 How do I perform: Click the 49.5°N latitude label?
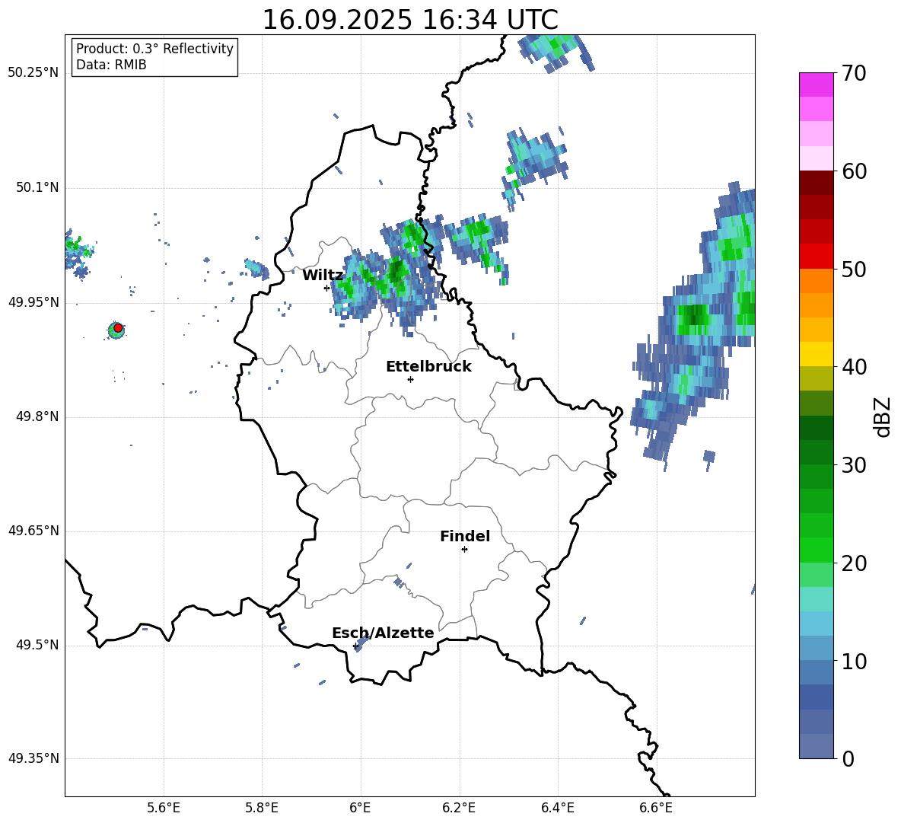(37, 645)
